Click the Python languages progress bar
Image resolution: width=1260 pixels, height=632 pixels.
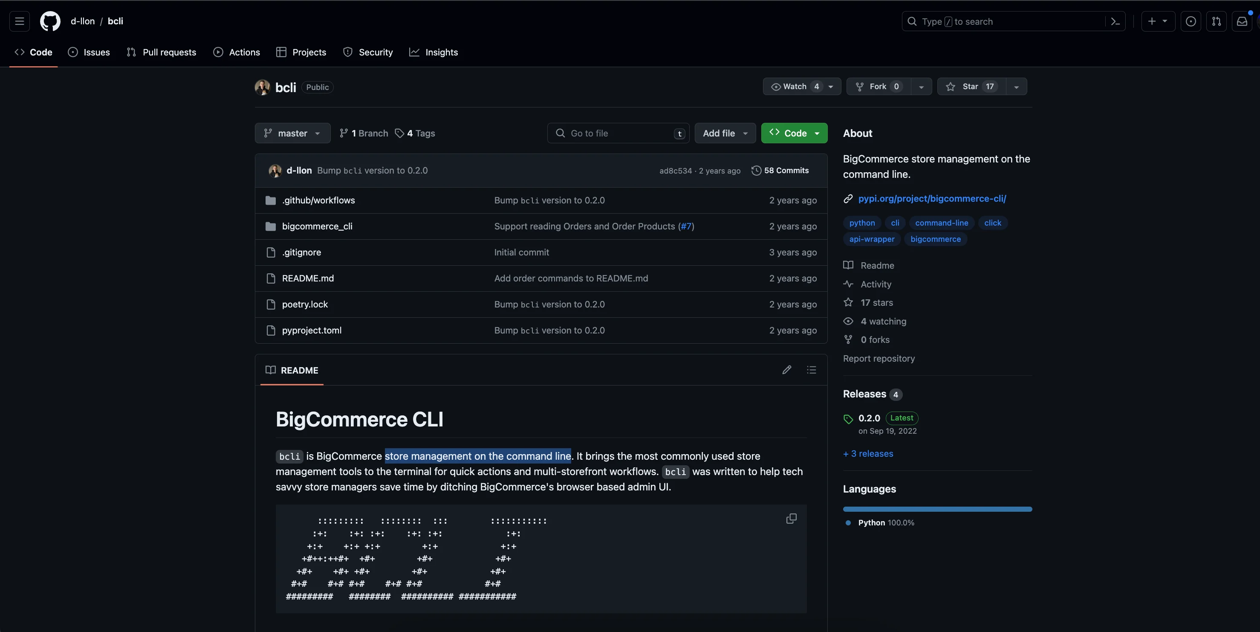pos(936,508)
